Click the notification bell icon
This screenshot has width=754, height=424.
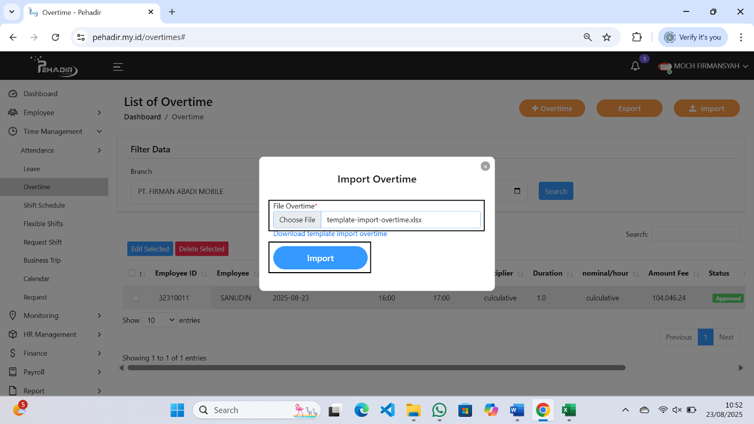[x=635, y=66]
